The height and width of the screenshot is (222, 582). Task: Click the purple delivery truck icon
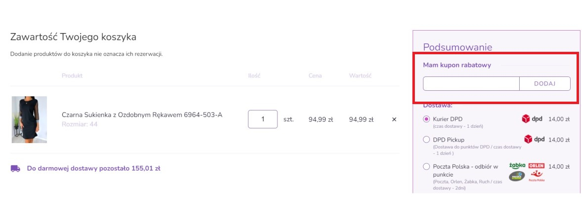(16, 168)
